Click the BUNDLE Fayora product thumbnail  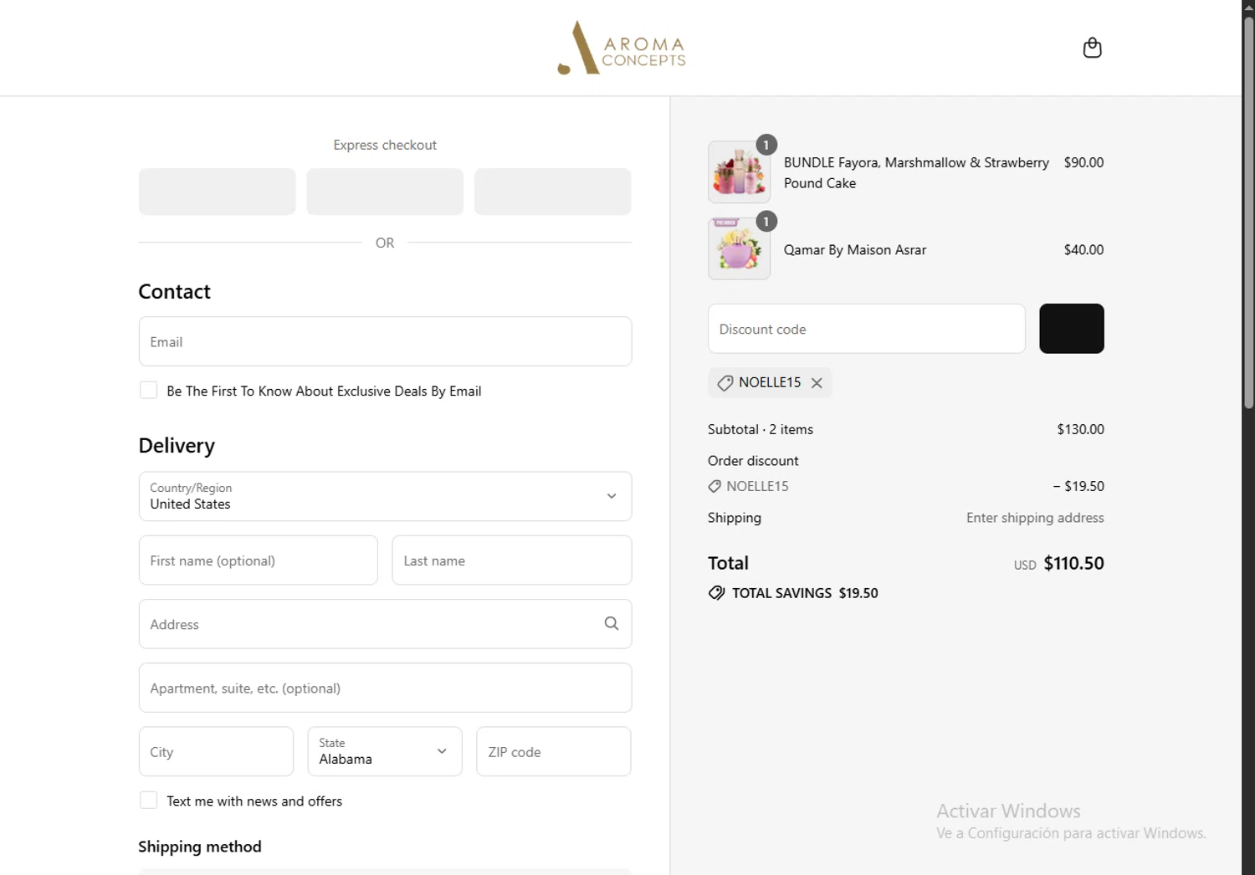tap(739, 172)
